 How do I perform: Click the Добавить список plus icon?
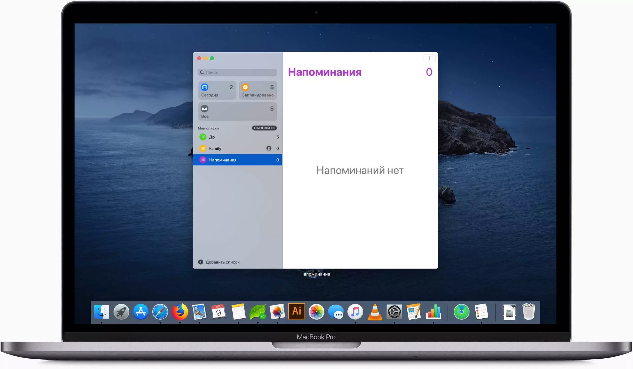[200, 262]
